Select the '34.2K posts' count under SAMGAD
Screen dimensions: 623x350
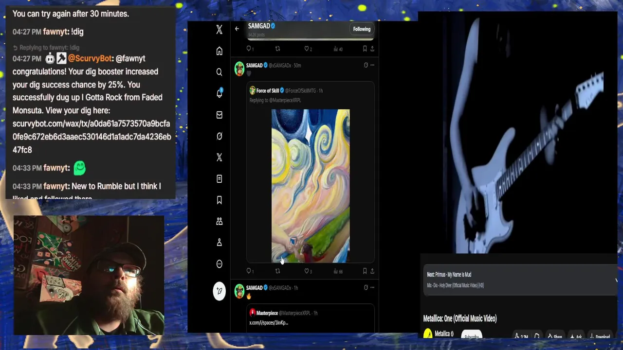point(256,35)
